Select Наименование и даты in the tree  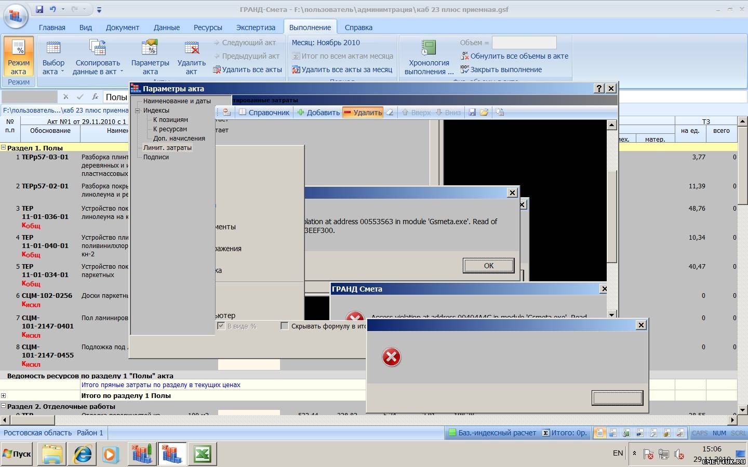click(x=177, y=101)
